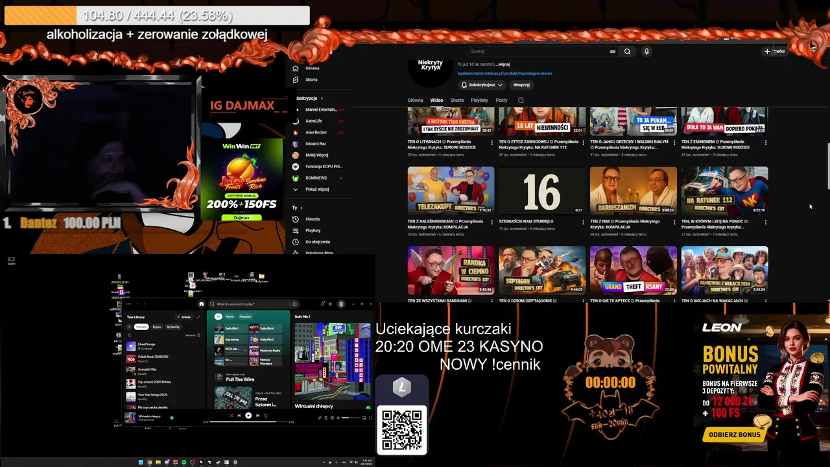Open Spotify from the taskbar
This screenshot has height=467, width=830.
click(184, 462)
